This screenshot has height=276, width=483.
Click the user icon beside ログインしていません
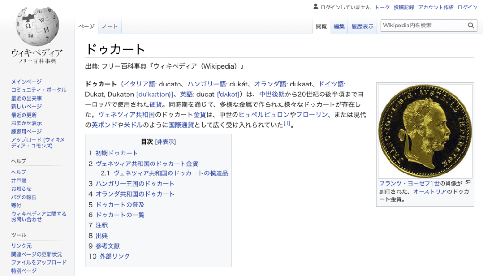316,7
